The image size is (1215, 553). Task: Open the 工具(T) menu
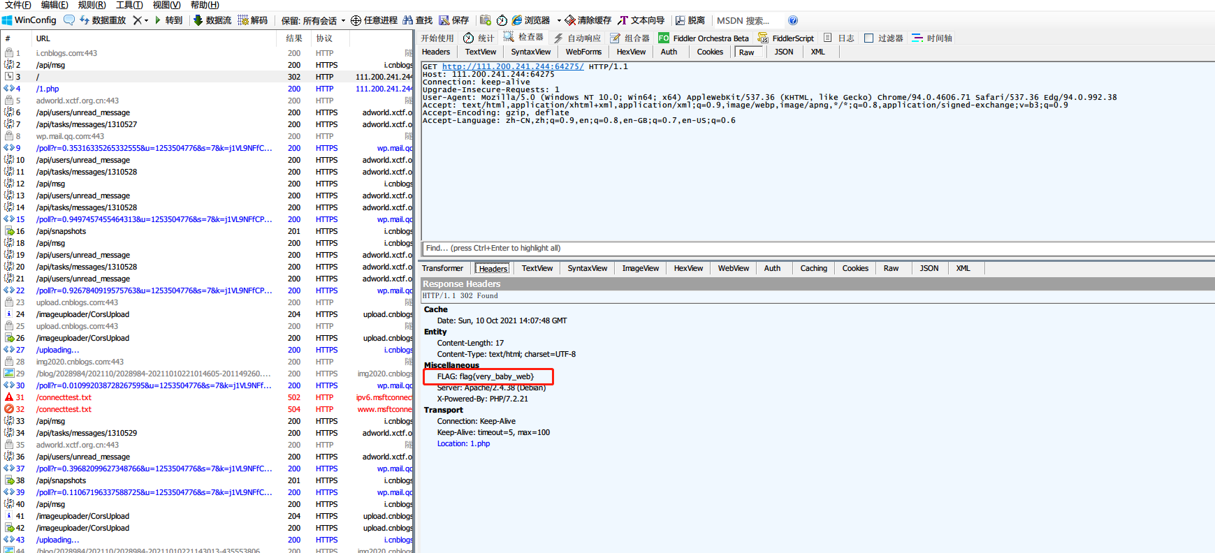pos(129,5)
